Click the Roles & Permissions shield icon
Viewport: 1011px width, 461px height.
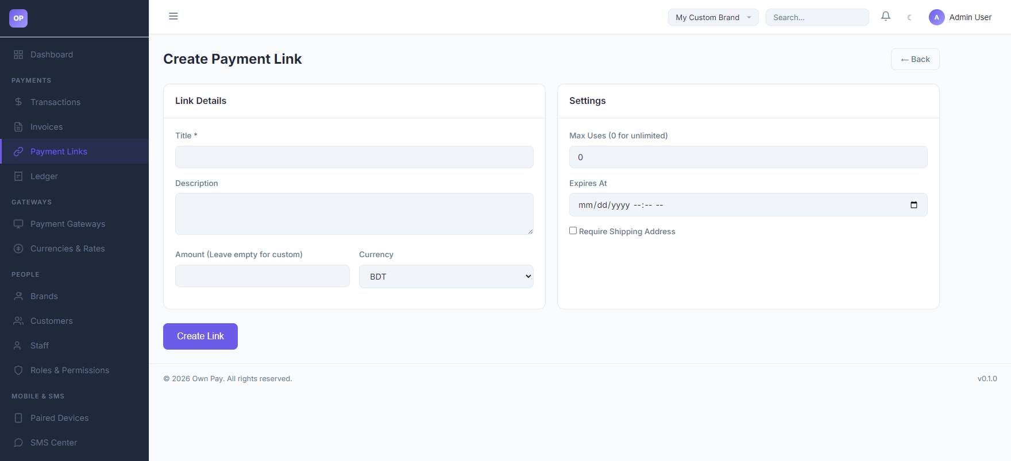(18, 370)
